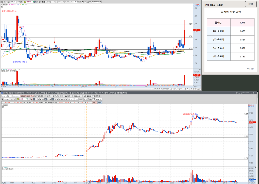Open the 60 interval dropdown arrow in upper chart
259x184 pixels.
tap(73, 2)
